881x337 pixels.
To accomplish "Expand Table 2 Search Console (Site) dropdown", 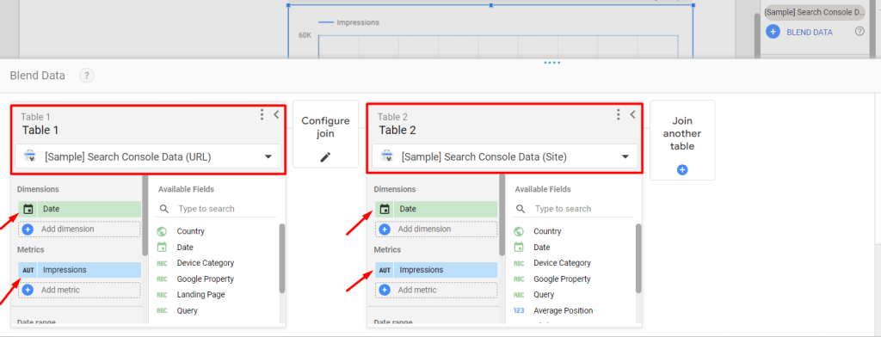I will [504, 156].
